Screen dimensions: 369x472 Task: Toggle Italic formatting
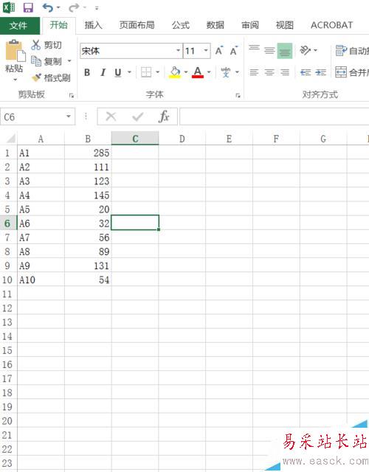tap(103, 72)
